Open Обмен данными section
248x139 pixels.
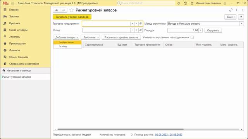[25, 57]
